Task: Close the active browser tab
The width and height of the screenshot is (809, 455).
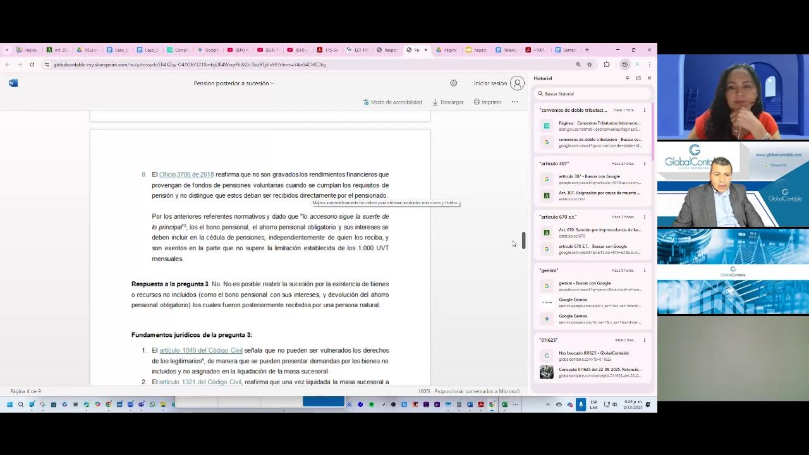Action: [425, 50]
